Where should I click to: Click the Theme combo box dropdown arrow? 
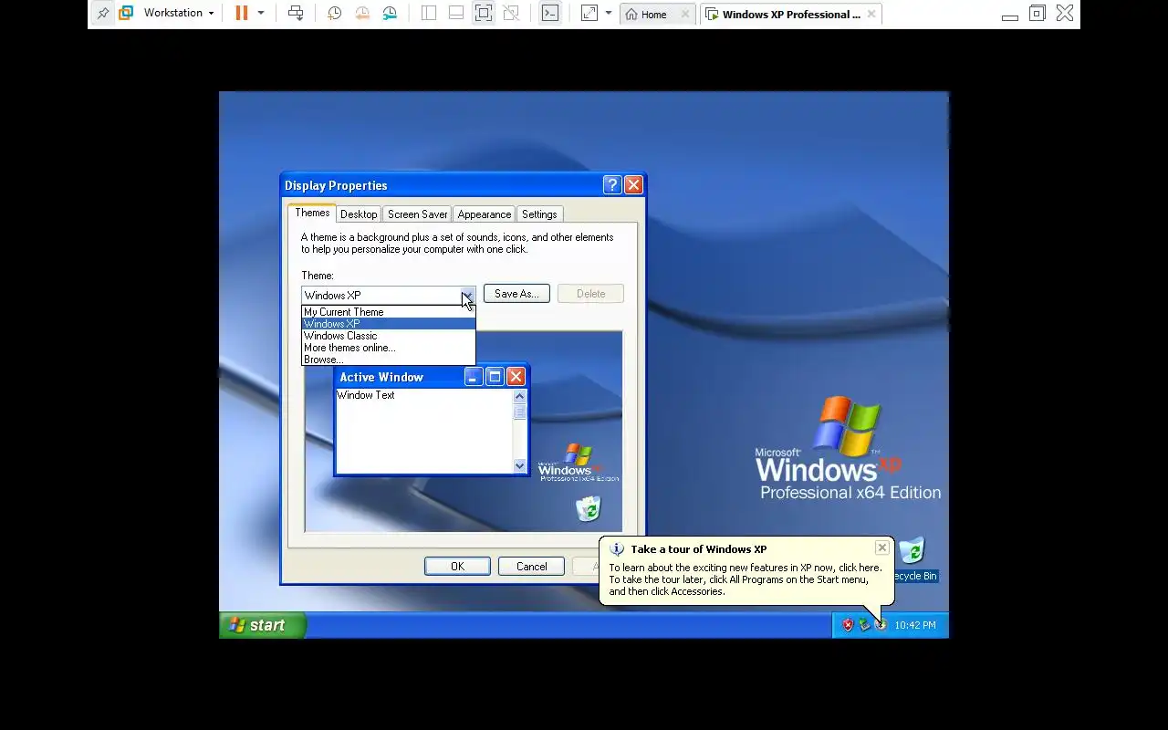467,295
